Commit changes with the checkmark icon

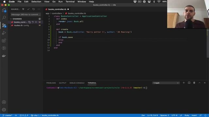pos(28,9)
